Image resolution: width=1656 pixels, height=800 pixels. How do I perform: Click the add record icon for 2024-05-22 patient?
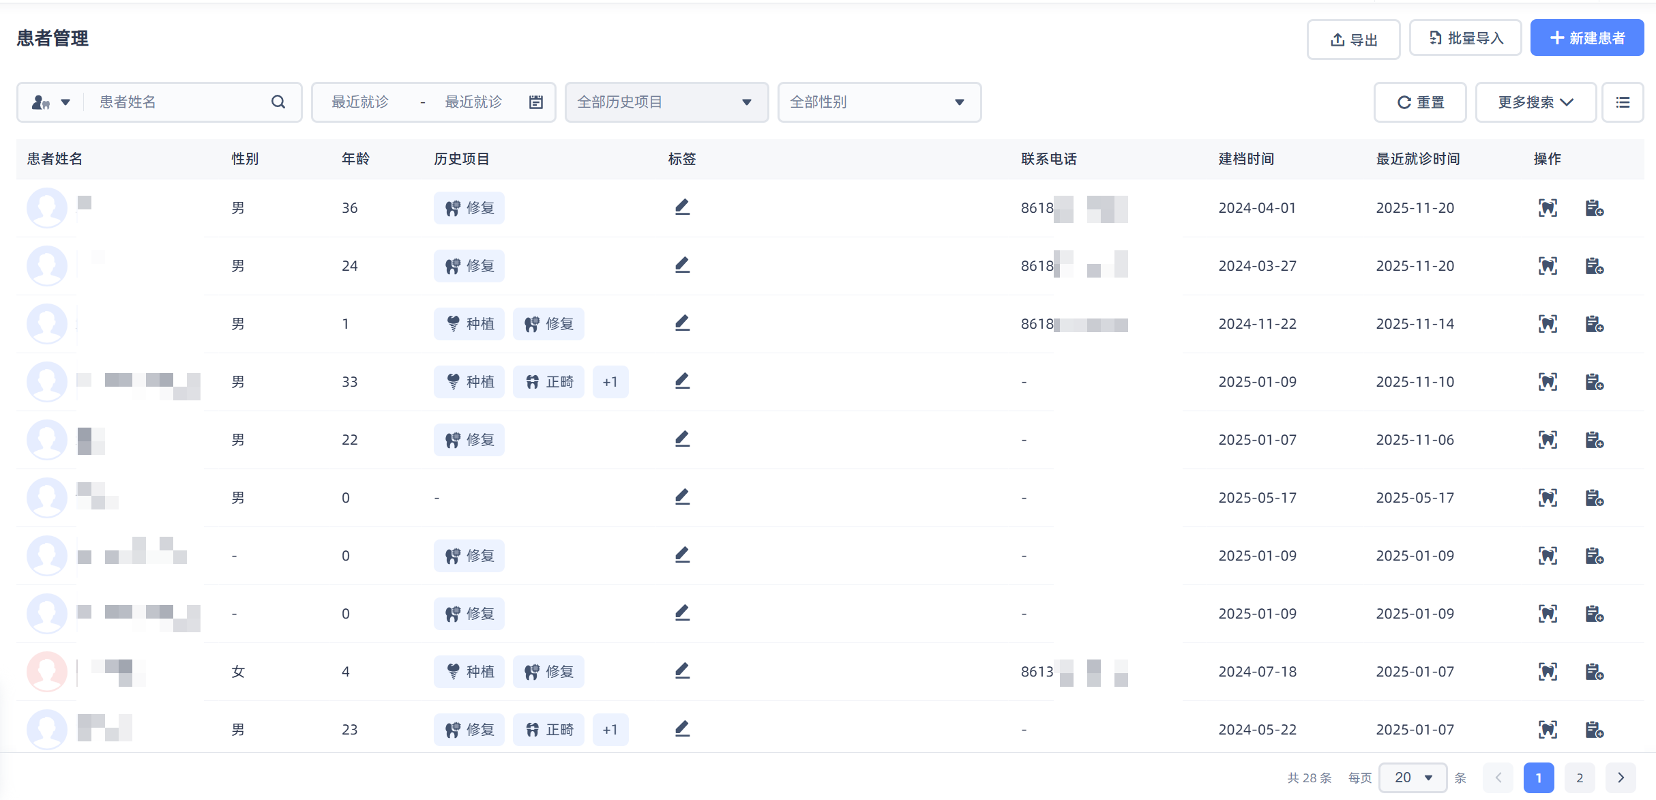pyautogui.click(x=1594, y=730)
